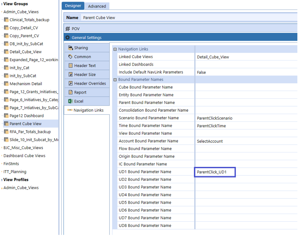Click the Detail_Cube_View grid icon in tree
The height and width of the screenshot is (239, 304).
[6, 51]
